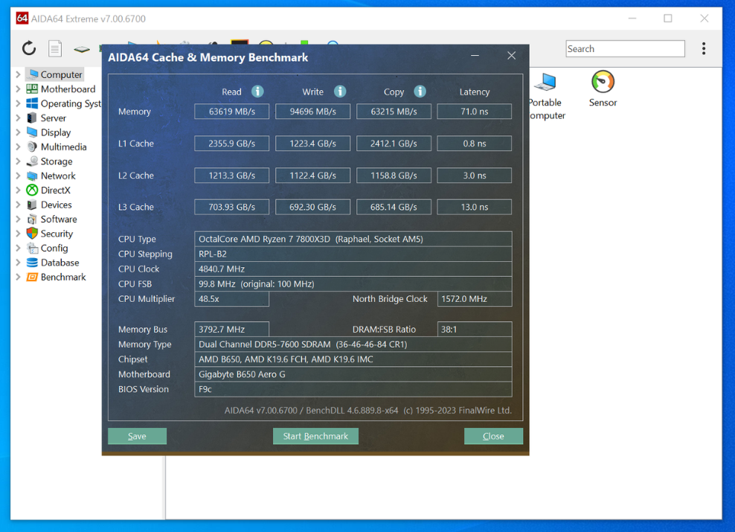This screenshot has width=735, height=532.
Task: Click the Display monitor icon
Action: (x=32, y=132)
